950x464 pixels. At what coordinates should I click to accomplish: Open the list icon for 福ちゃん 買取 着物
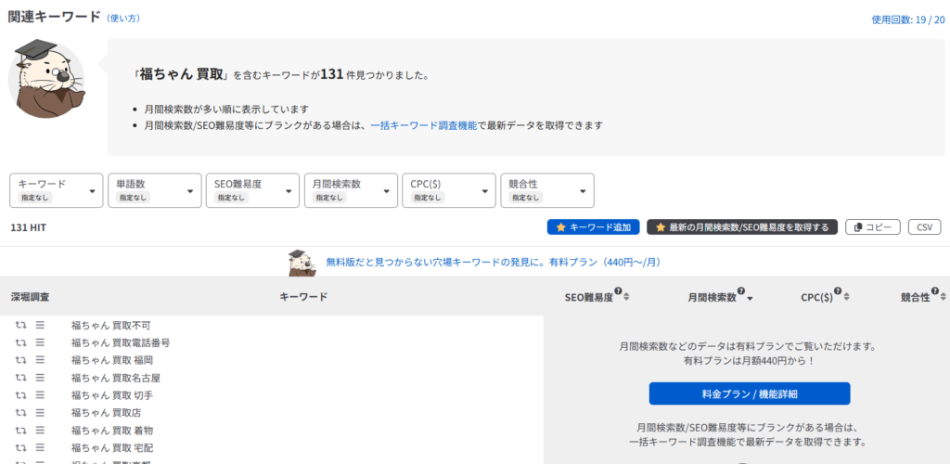pyautogui.click(x=40, y=431)
